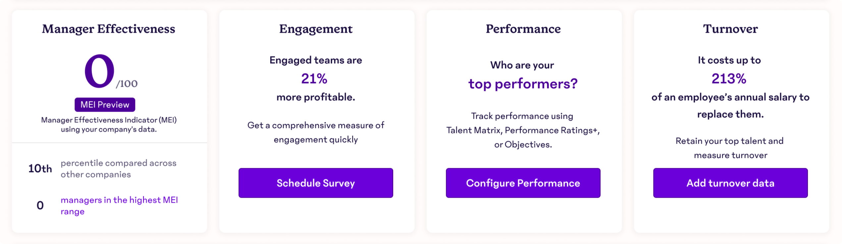Select the Manager Effectiveness card title
The width and height of the screenshot is (842, 244).
coord(109,29)
